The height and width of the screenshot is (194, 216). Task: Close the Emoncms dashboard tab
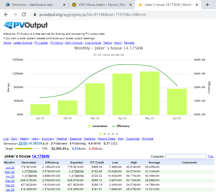coord(64,5)
